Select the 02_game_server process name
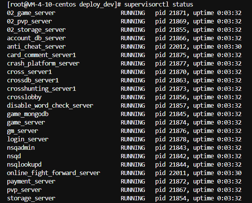This screenshot has height=203, width=252. [31, 13]
